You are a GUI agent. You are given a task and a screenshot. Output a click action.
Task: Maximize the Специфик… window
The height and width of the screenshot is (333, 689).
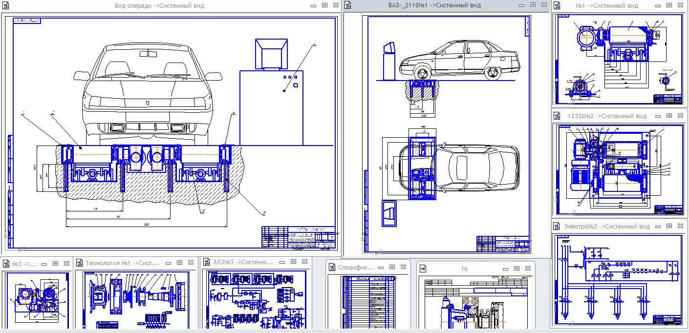[x=392, y=267]
